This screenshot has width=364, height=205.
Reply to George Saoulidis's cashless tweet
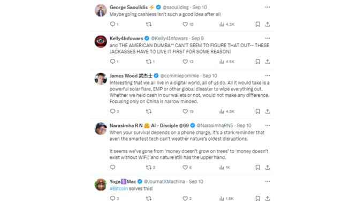112,24
